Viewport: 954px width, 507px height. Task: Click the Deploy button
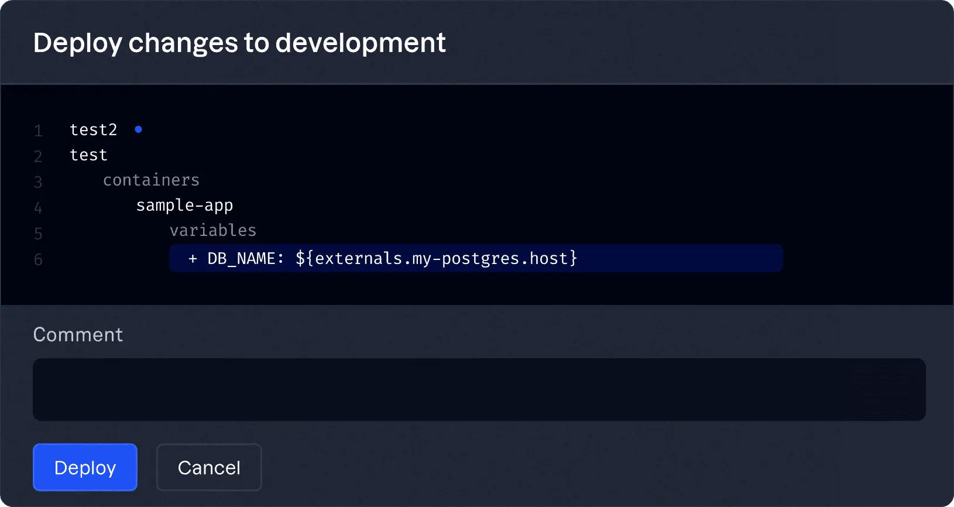tap(85, 467)
